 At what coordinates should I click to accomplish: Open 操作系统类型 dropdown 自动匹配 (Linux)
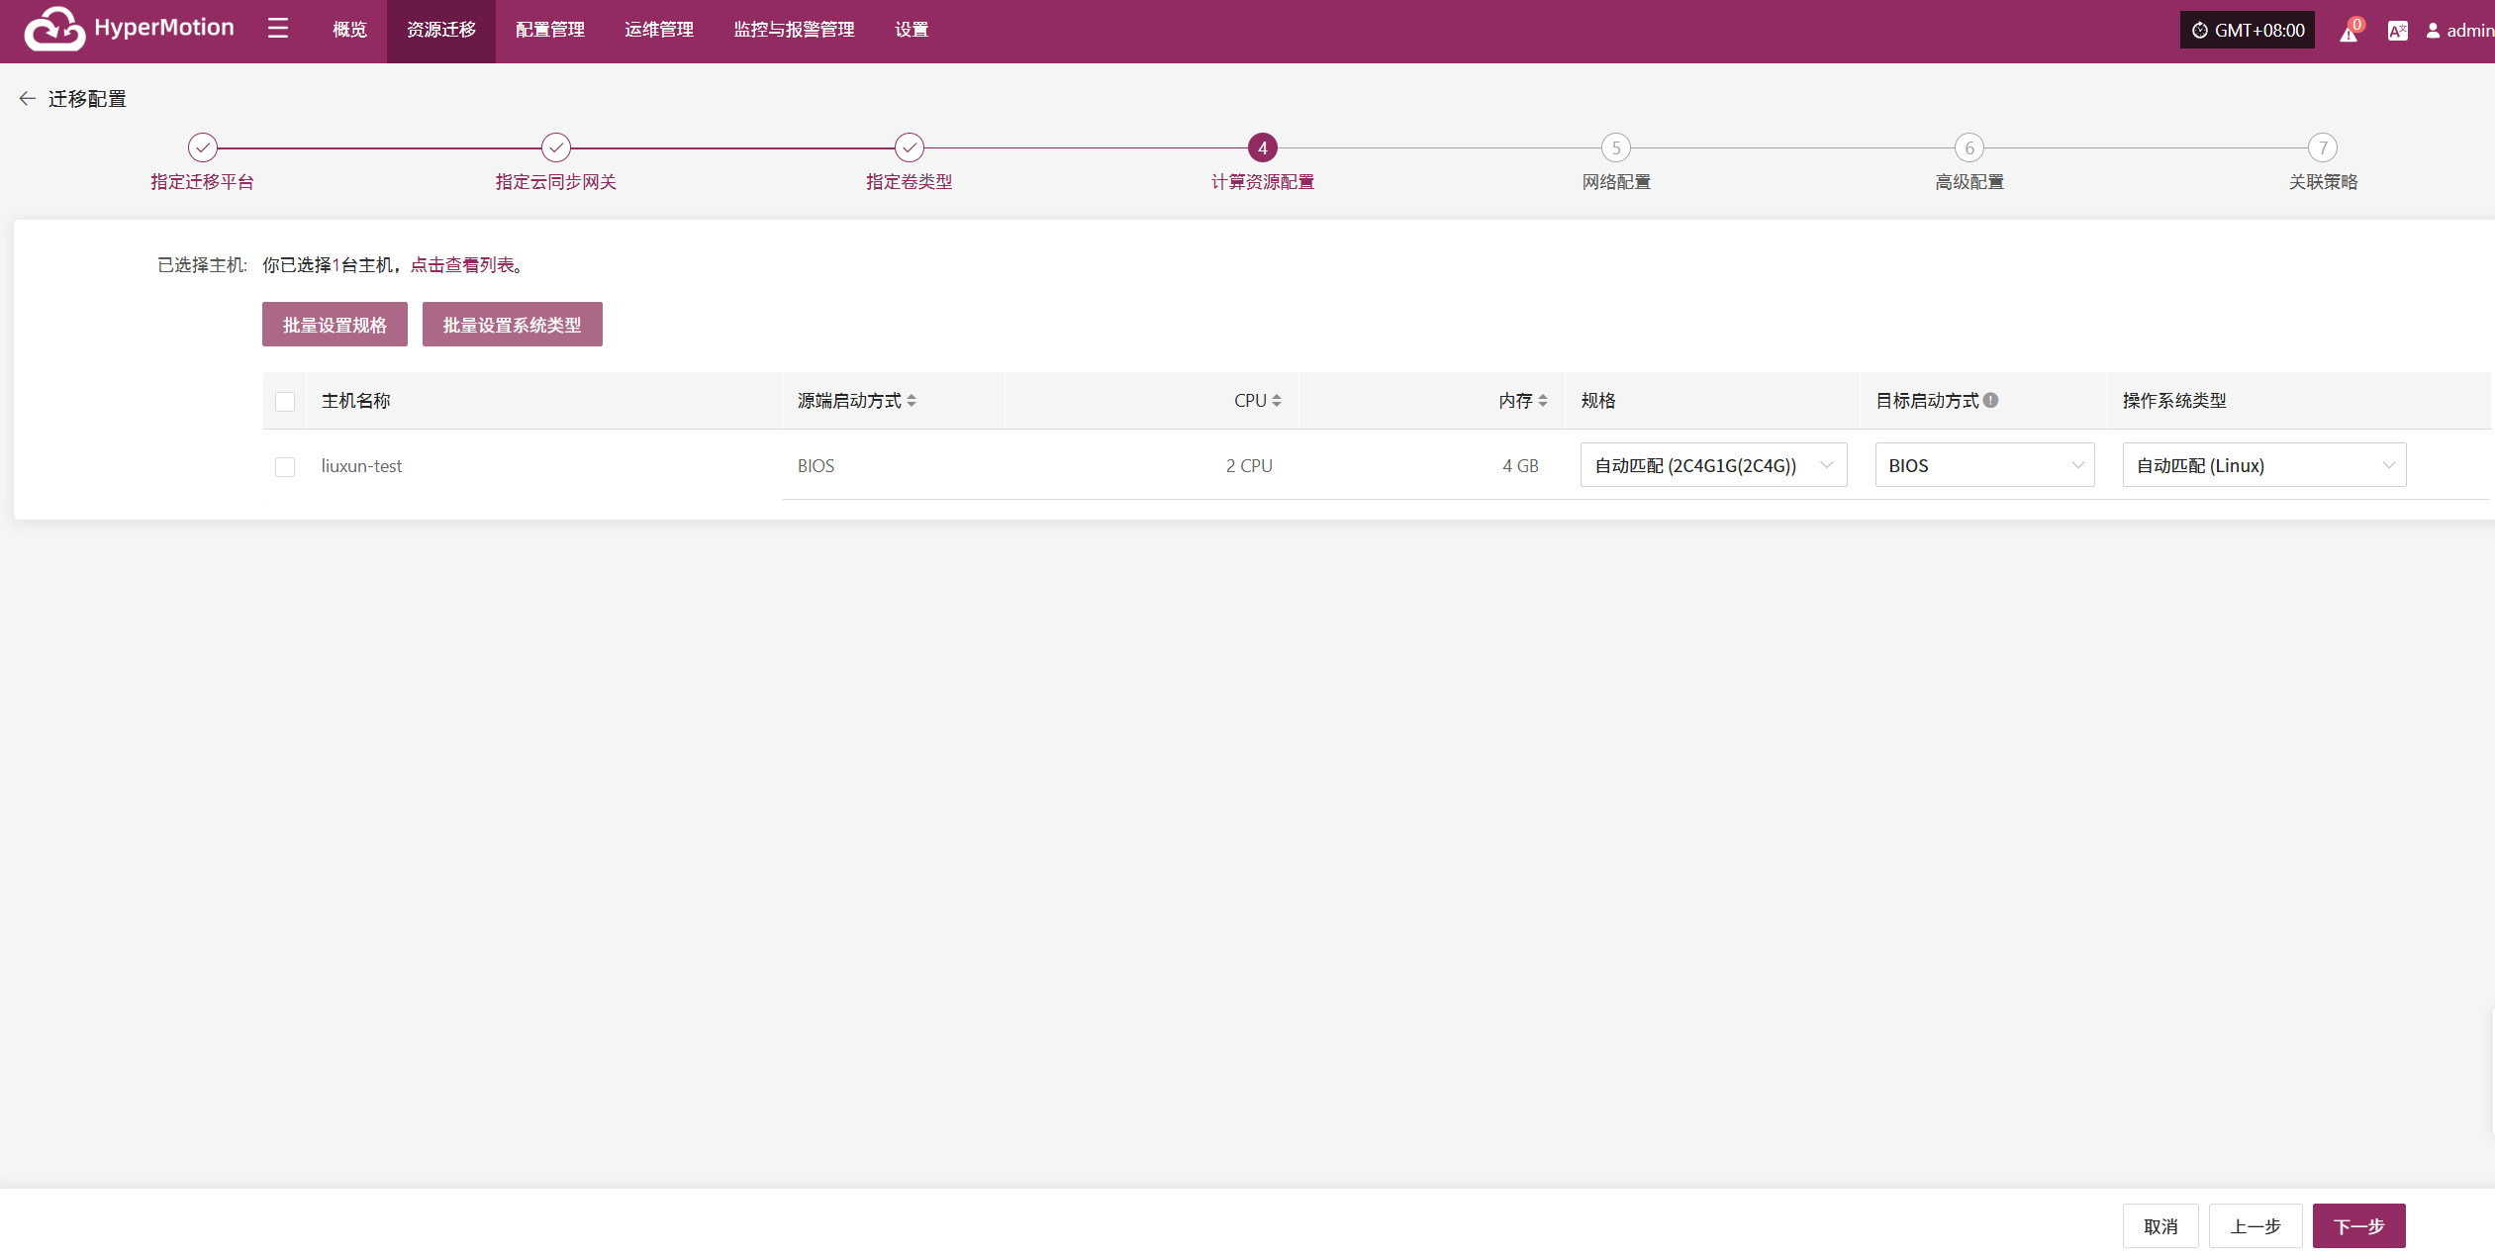tap(2264, 465)
